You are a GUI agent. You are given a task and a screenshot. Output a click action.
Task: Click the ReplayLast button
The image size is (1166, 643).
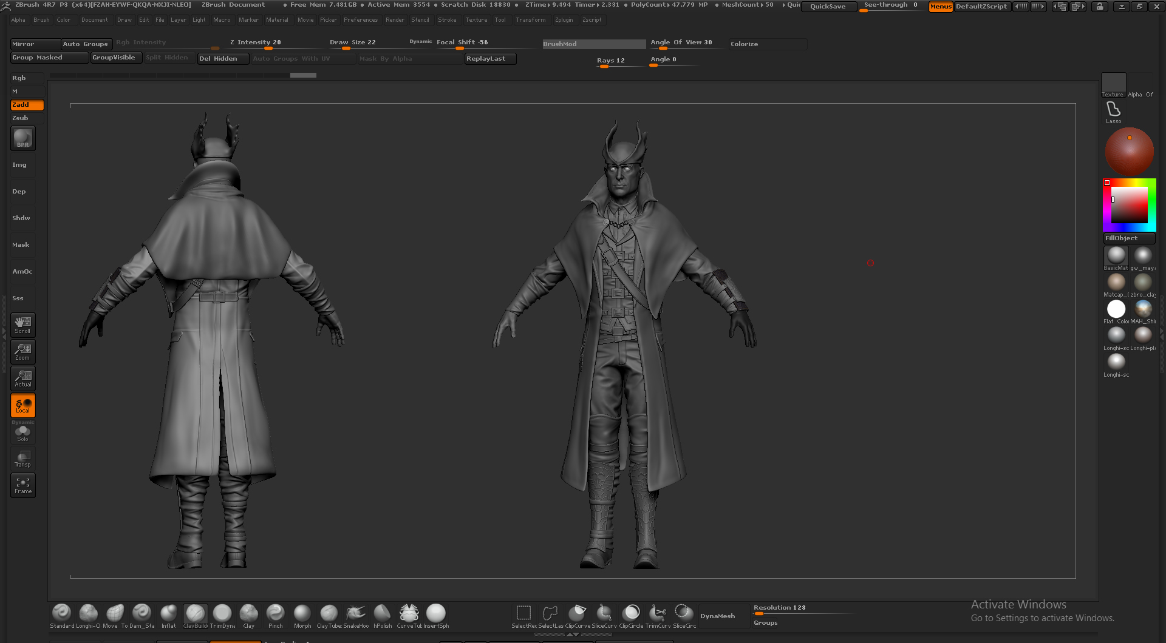click(x=490, y=59)
